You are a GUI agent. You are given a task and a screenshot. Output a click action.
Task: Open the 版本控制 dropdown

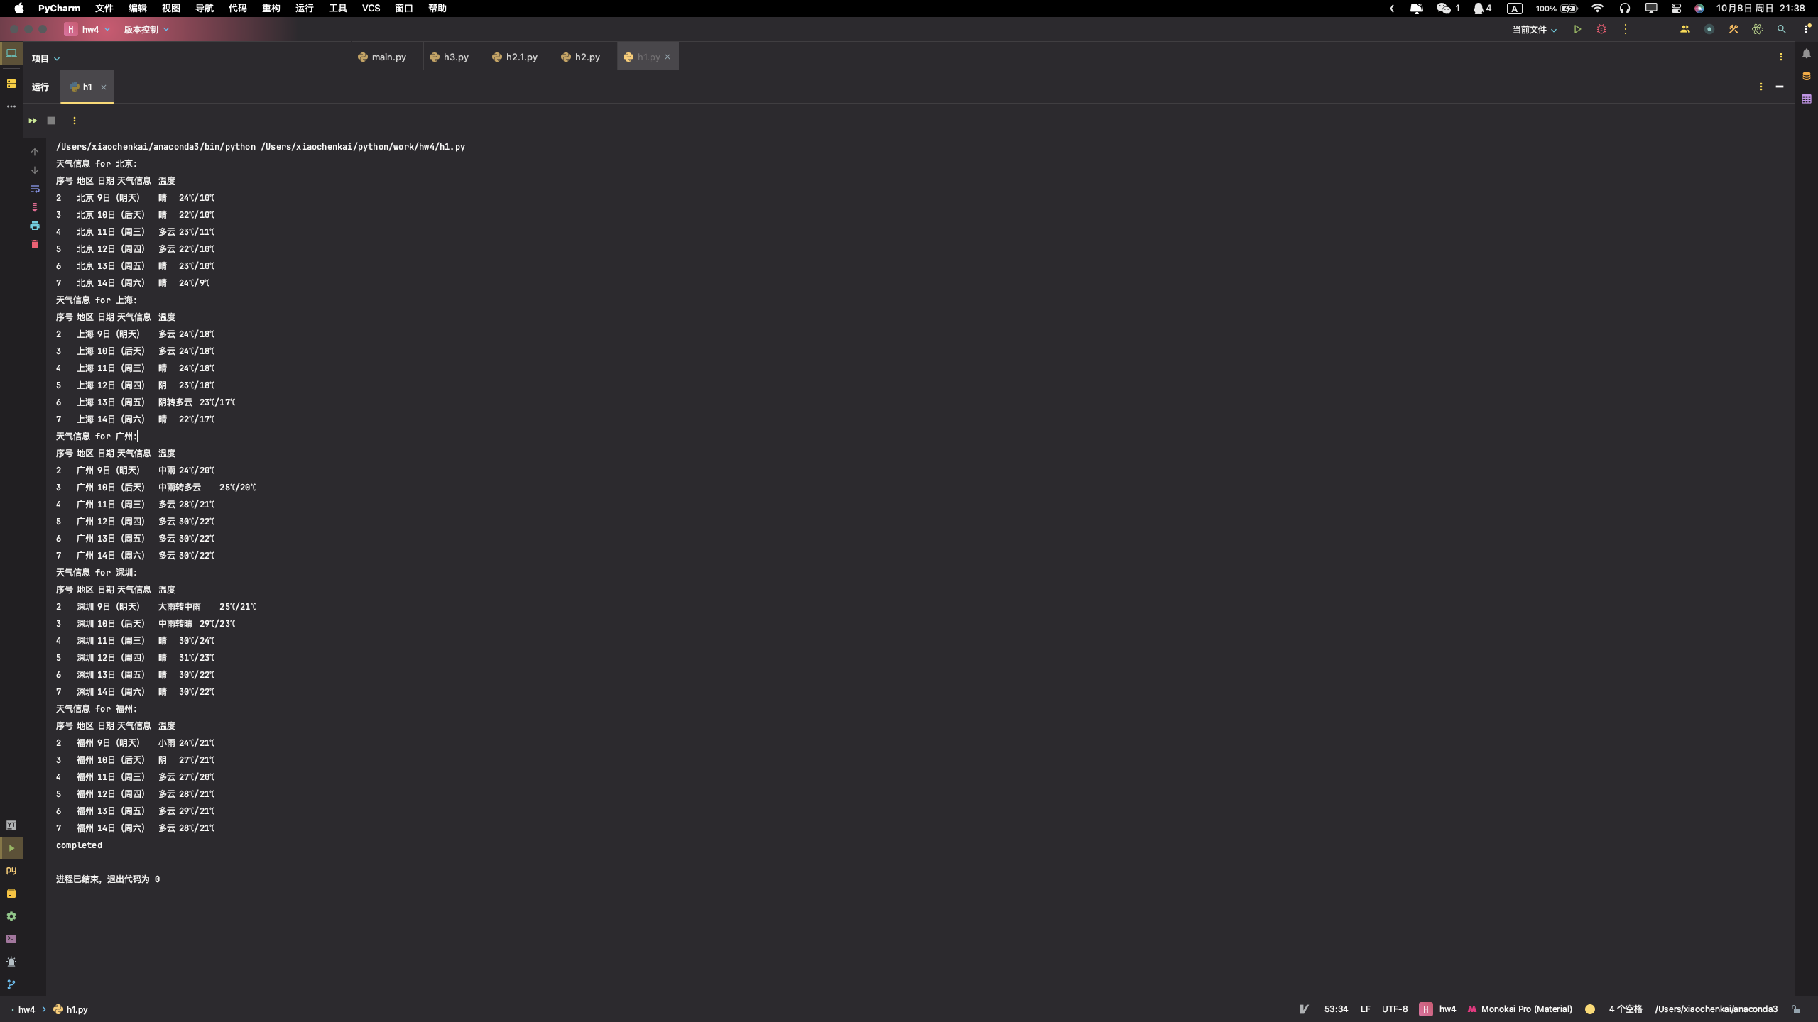coord(146,29)
